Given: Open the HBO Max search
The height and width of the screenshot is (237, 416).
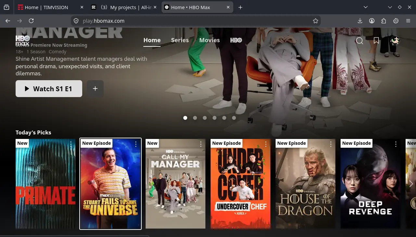Looking at the screenshot, I should (x=359, y=41).
